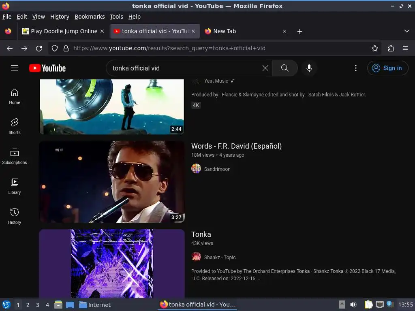Close the New Tab tab
The width and height of the screenshot is (415, 311).
pyautogui.click(x=285, y=31)
